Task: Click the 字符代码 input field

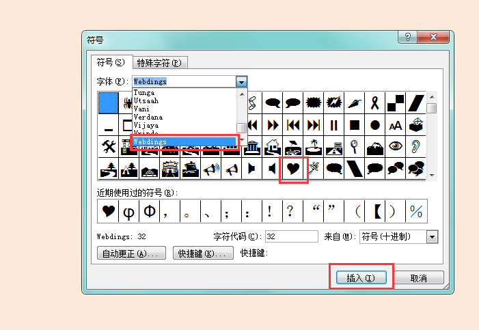Action: point(292,236)
